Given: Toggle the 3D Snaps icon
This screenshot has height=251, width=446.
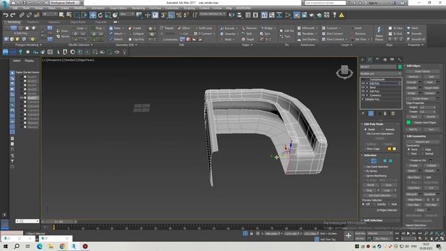Looking at the screenshot, I should [164, 15].
